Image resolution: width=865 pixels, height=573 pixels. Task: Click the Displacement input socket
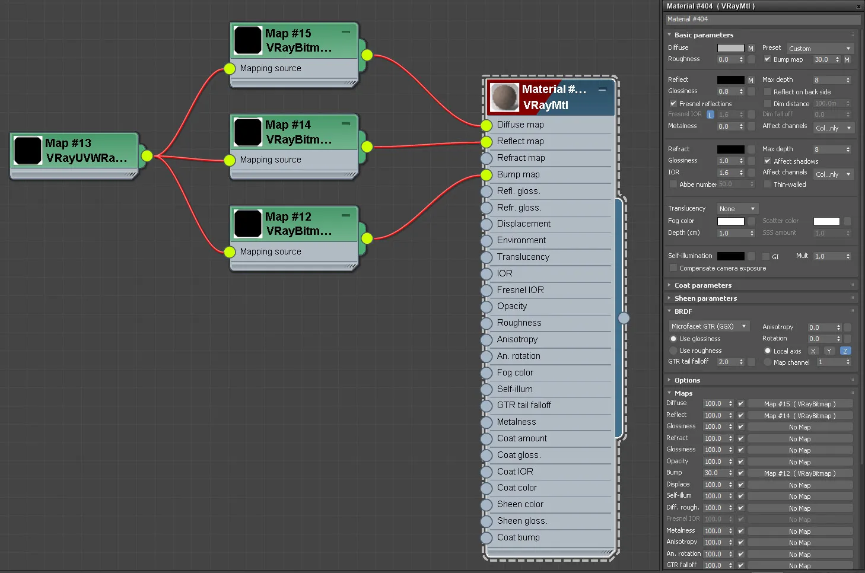coord(486,224)
